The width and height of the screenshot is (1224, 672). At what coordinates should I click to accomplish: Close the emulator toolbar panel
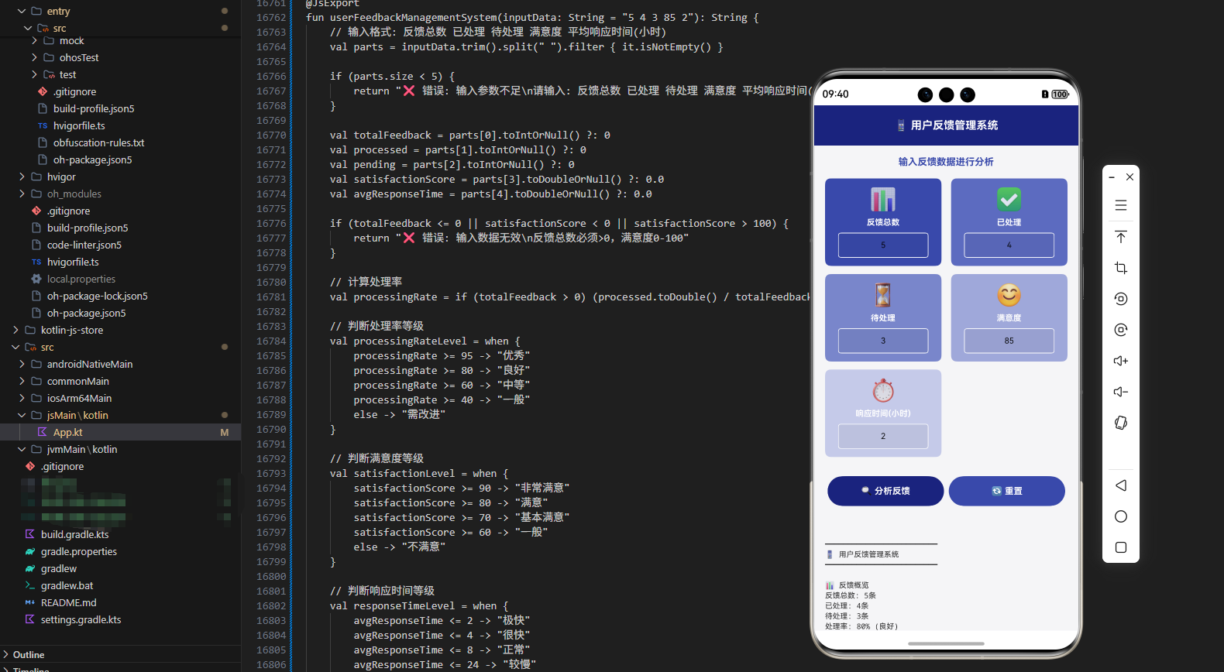pyautogui.click(x=1129, y=177)
